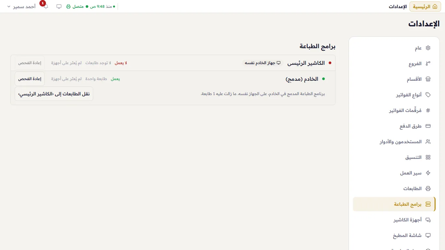Go to الرئيسية home button
The width and height of the screenshot is (445, 250).
pos(425,7)
